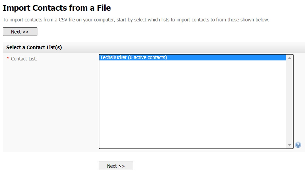This screenshot has width=305, height=173.
Task: Click the "TechsBucket" name in the highlighted row
Action: point(113,57)
